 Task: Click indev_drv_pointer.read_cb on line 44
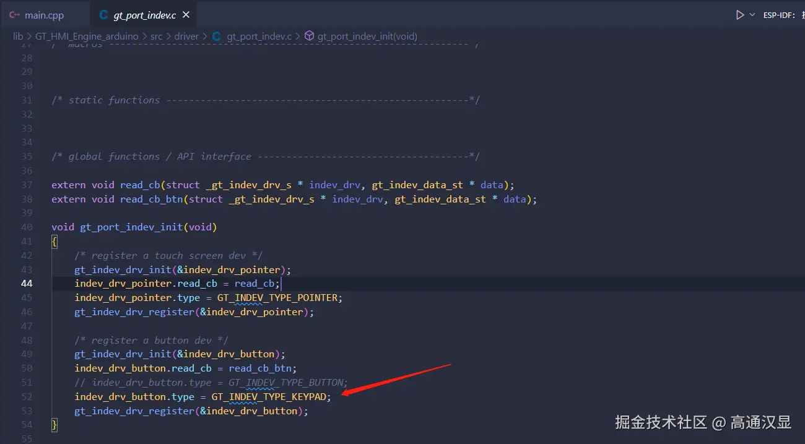(146, 284)
